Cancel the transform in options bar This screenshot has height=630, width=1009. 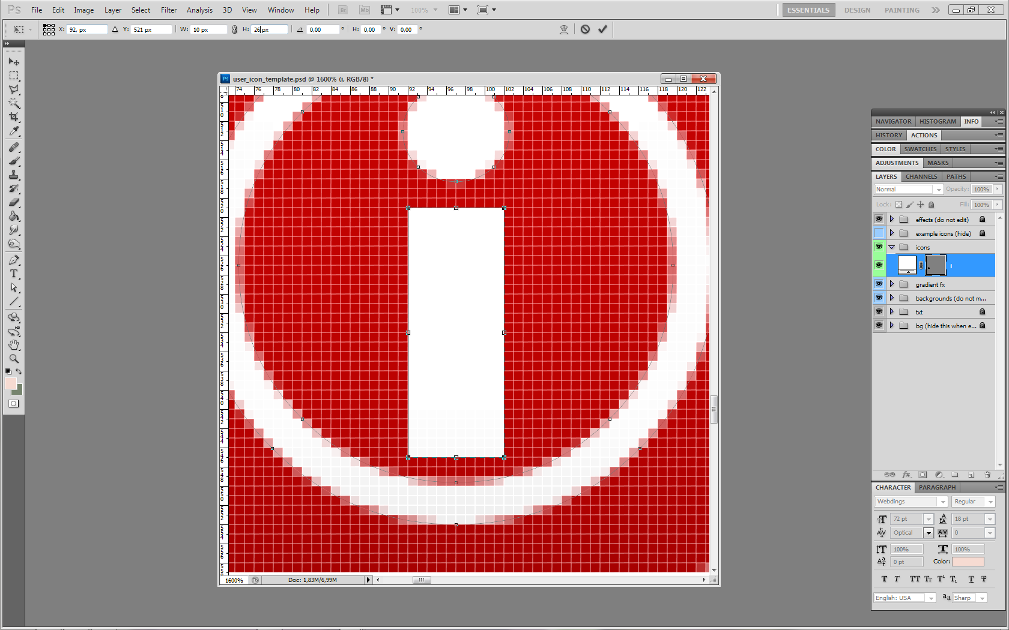click(x=585, y=29)
